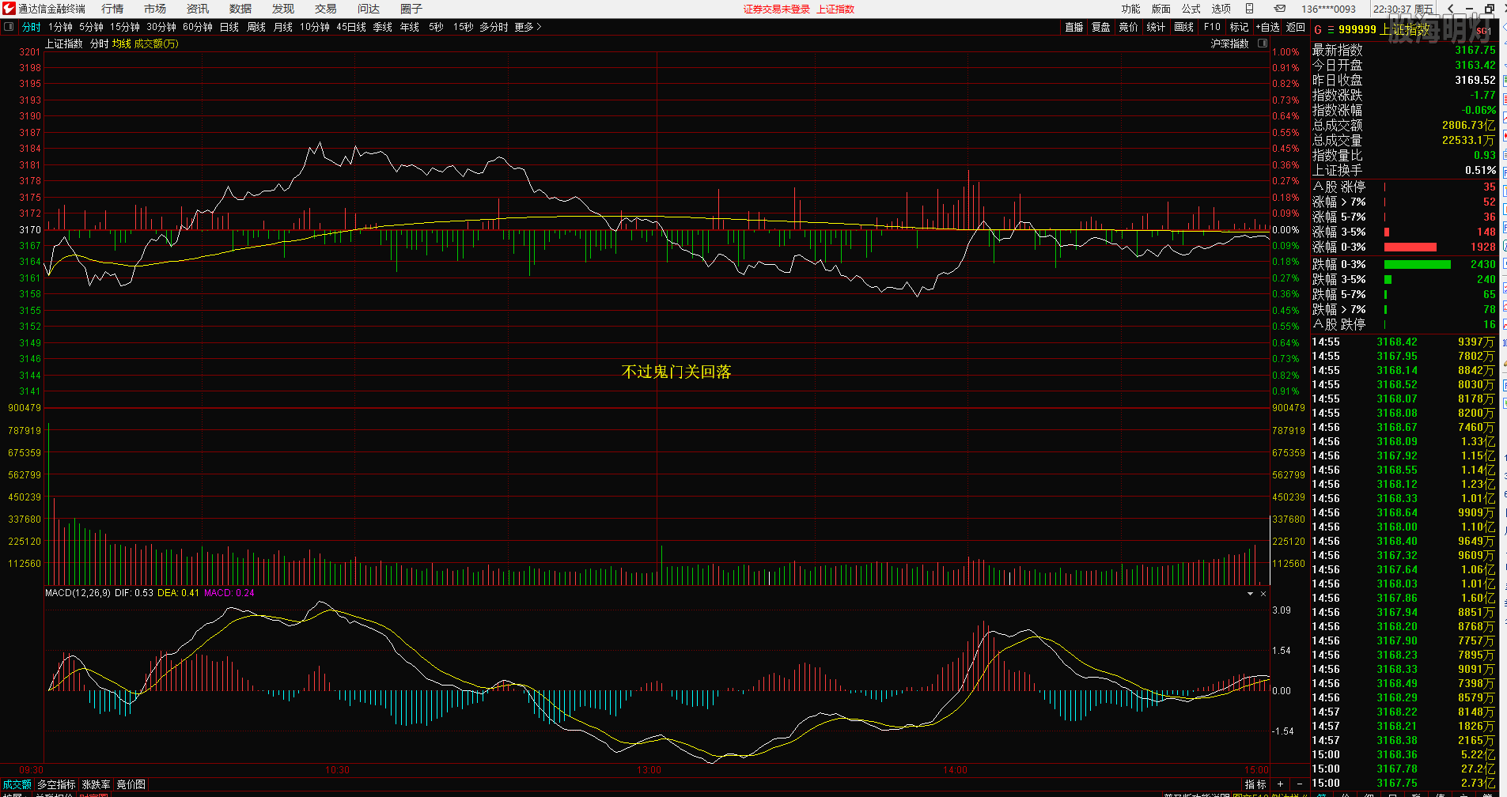
Task: Open the green list icon beside 999999
Action: tap(1331, 29)
